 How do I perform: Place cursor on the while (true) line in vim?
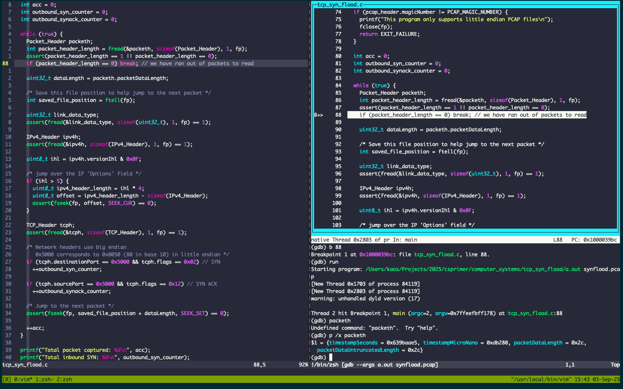[x=41, y=34]
